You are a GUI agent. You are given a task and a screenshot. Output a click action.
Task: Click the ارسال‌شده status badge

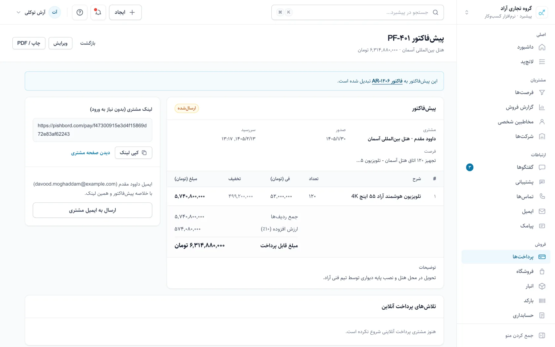pyautogui.click(x=187, y=108)
